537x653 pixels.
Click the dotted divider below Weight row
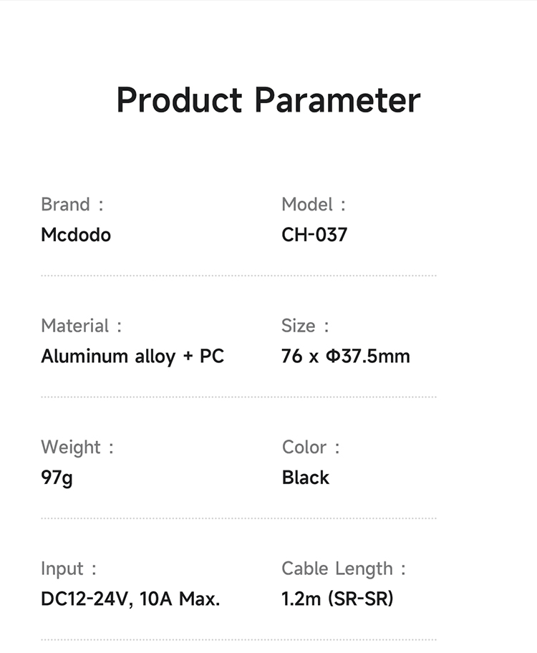(x=238, y=518)
